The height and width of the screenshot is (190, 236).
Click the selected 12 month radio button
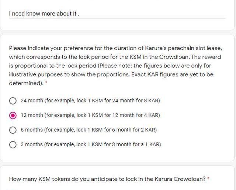(13, 115)
